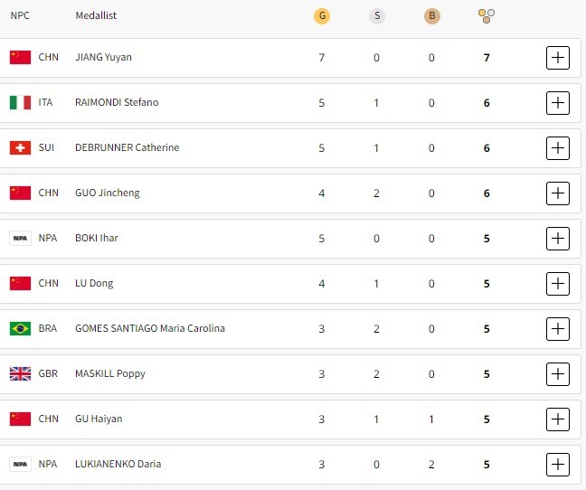The width and height of the screenshot is (586, 490).
Task: Click the Italy flag beside RAIMONDI Stefano
Action: [x=20, y=102]
